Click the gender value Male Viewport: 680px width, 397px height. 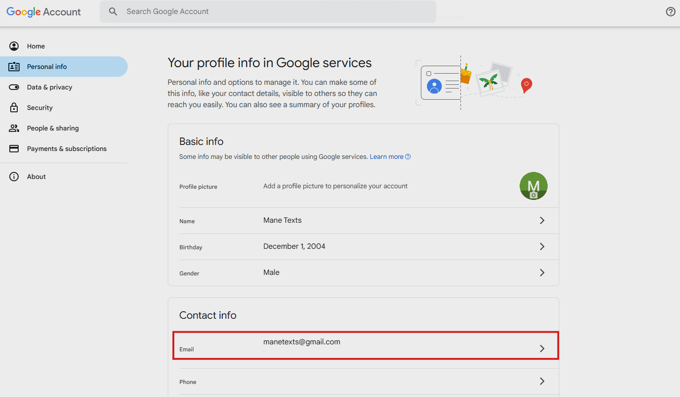click(271, 273)
